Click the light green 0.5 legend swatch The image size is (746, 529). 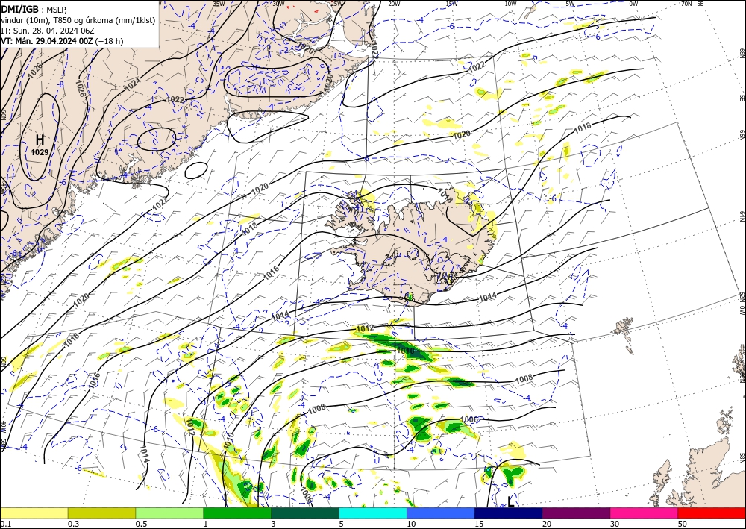tap(169, 513)
